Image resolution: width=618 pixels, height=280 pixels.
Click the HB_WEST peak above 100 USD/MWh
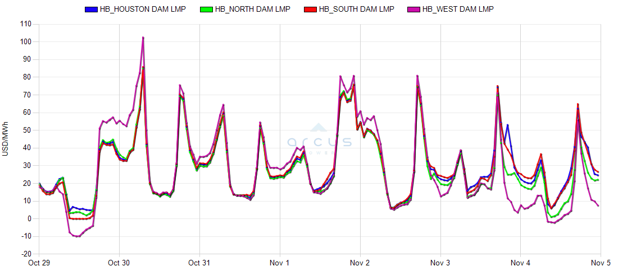coord(143,38)
